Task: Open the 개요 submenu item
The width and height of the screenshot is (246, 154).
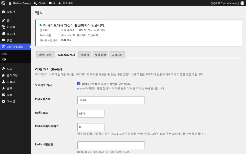Action: [5, 54]
